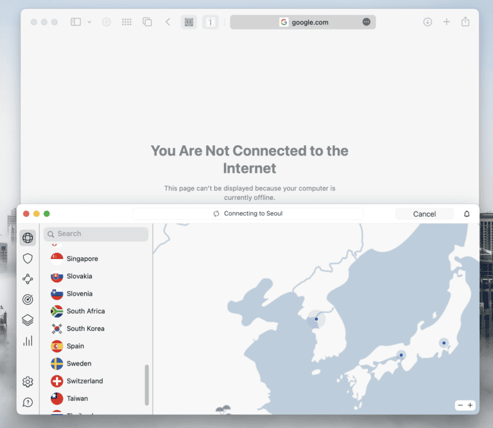Click the Connecting to Seoul status text
Screen dimensions: 493x428
tap(253, 214)
